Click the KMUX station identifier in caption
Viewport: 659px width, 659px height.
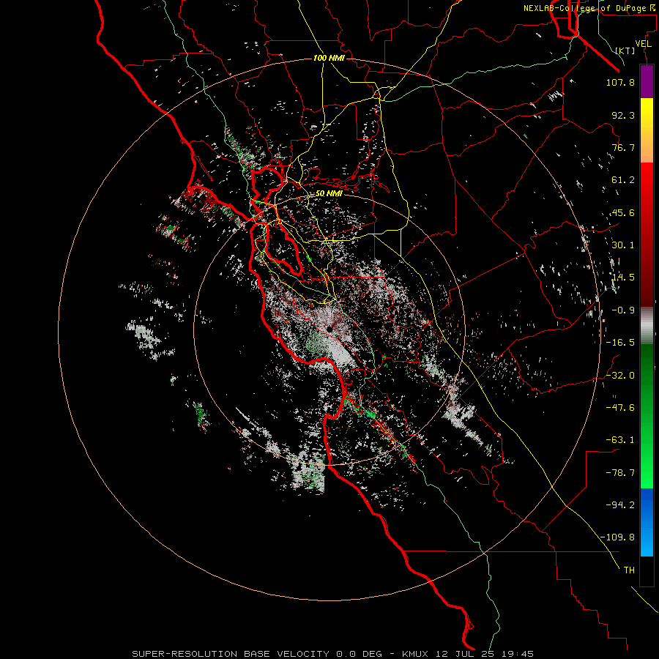click(417, 654)
